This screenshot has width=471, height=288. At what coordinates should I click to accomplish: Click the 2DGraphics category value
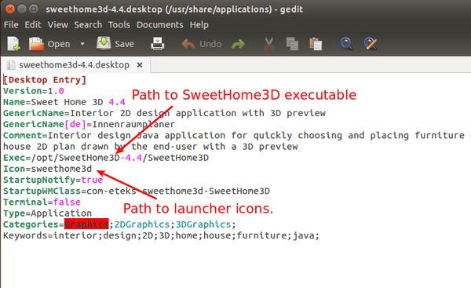[x=142, y=224]
